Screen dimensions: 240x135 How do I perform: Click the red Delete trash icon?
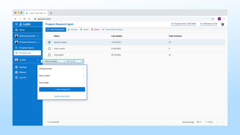click(92, 30)
